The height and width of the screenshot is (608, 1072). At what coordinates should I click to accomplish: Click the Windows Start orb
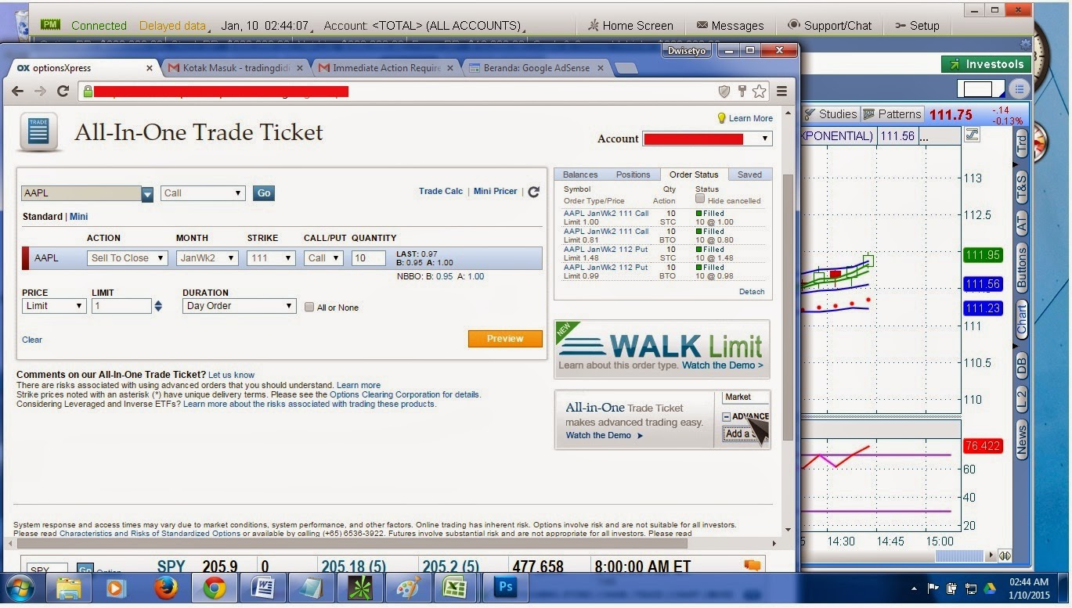(19, 588)
